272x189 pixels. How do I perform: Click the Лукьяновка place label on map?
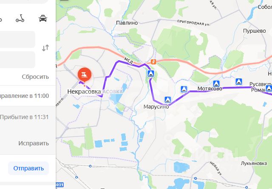254,164
